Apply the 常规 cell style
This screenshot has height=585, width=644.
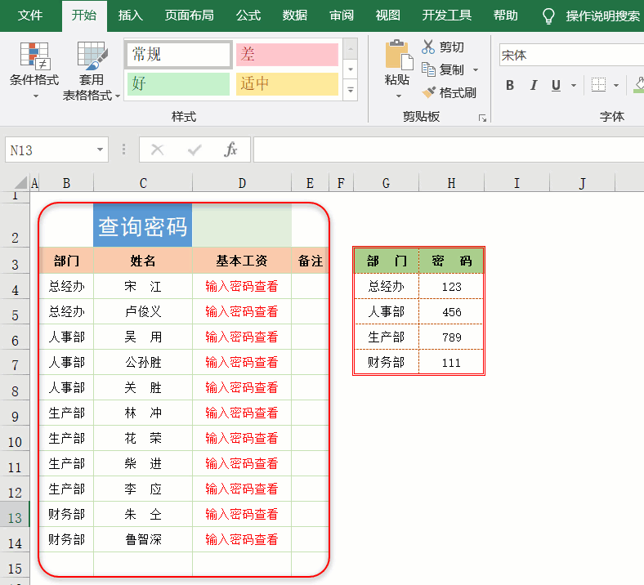179,55
